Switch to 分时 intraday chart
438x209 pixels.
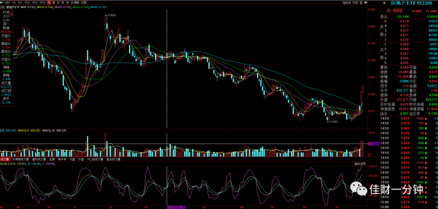point(7,2)
